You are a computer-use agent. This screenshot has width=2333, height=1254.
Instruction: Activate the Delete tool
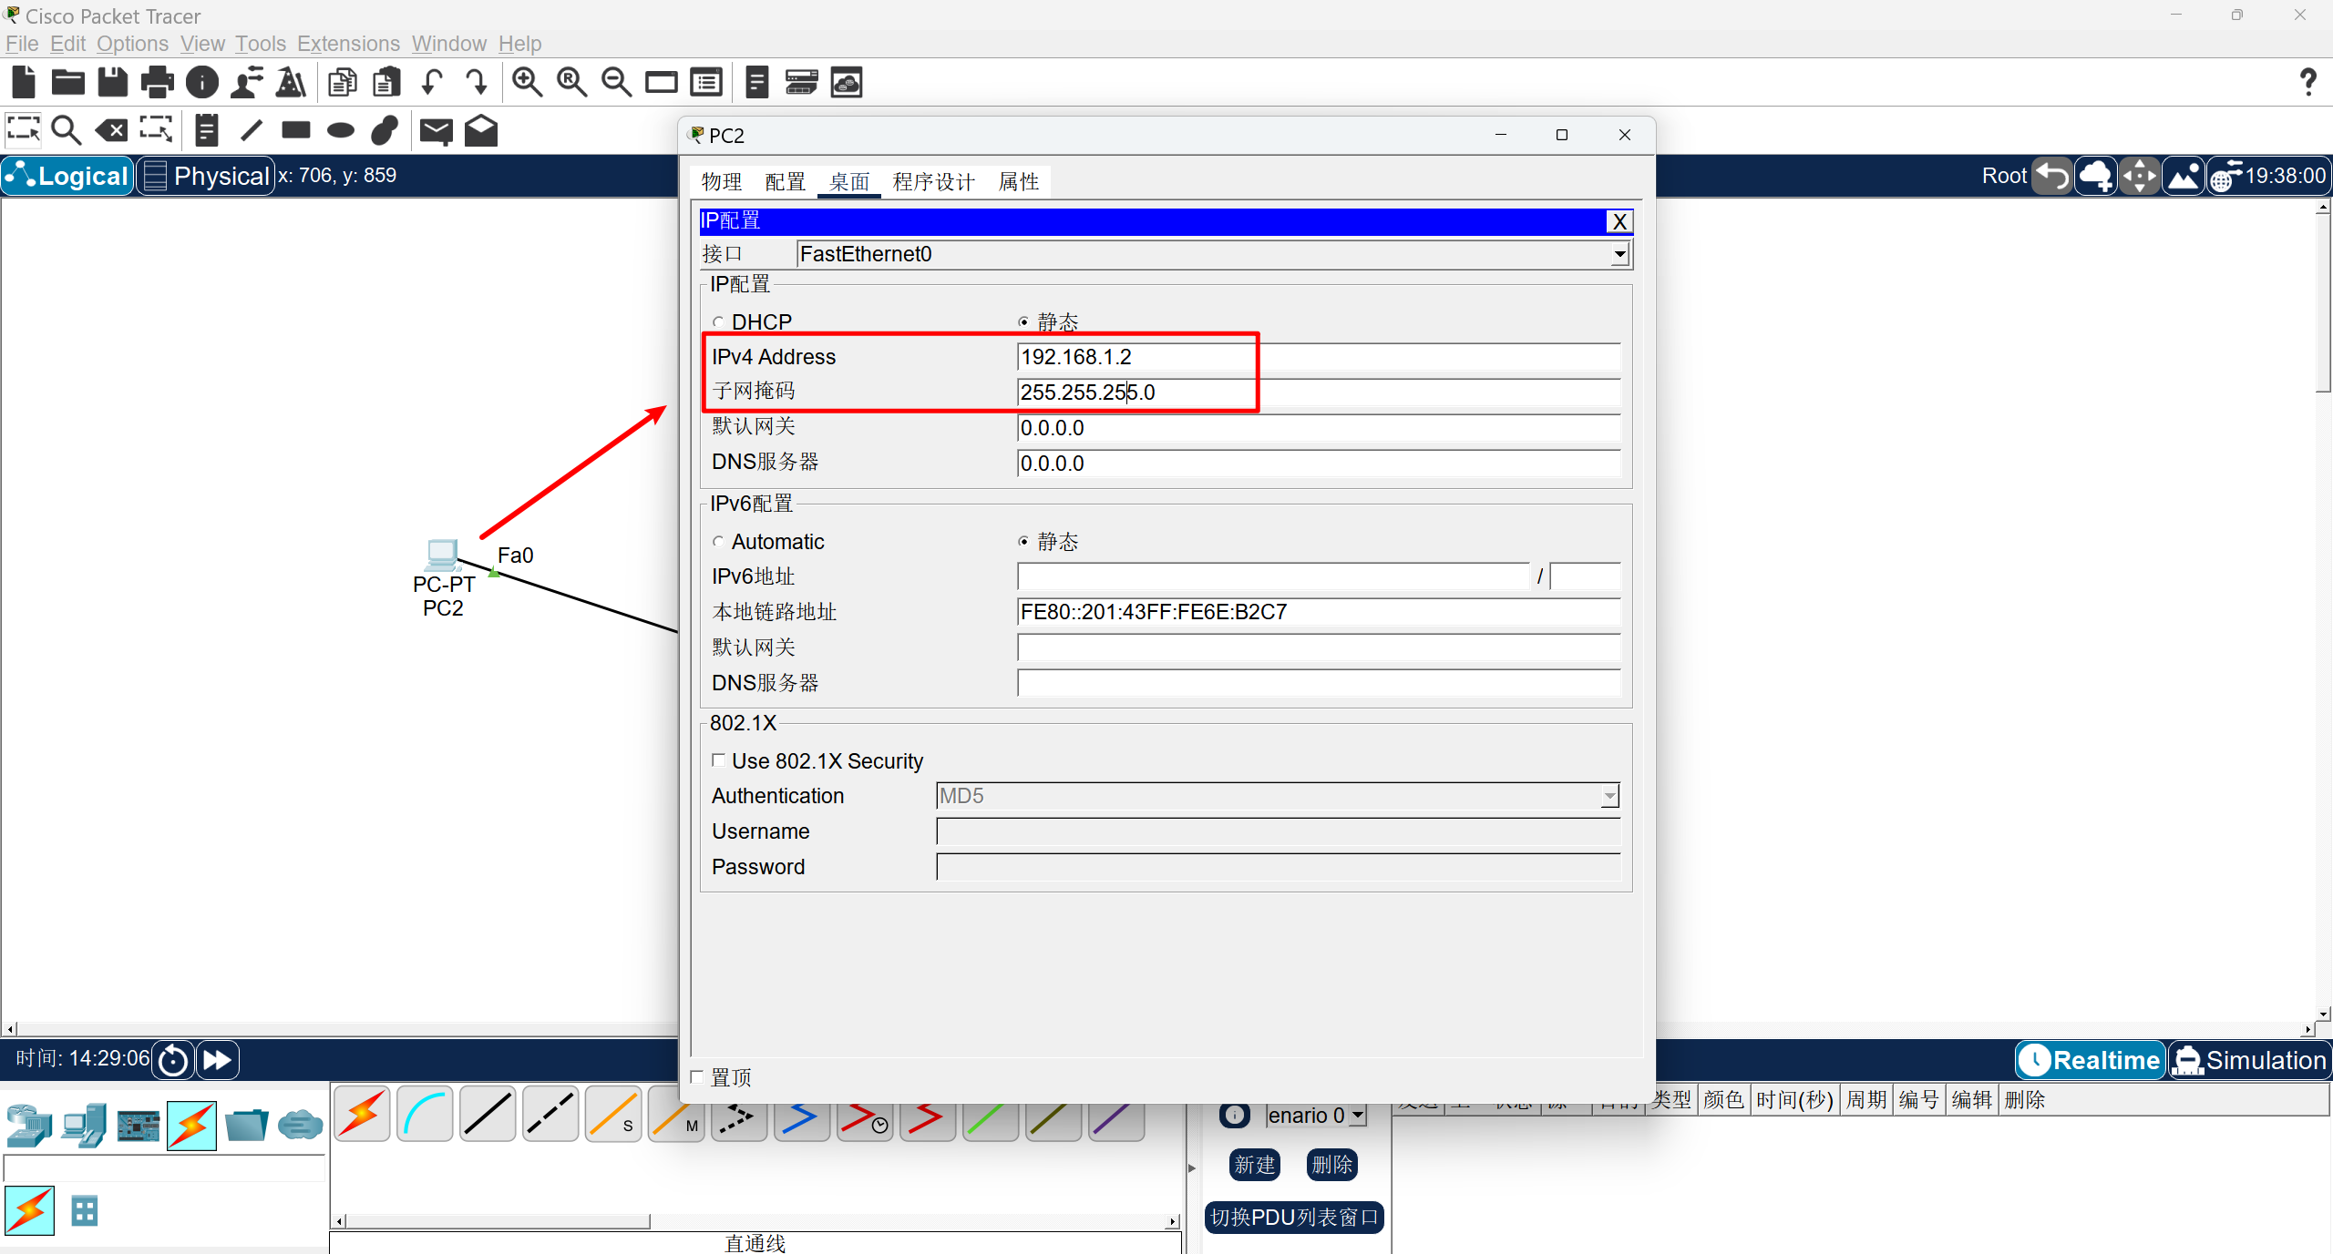coord(111,130)
